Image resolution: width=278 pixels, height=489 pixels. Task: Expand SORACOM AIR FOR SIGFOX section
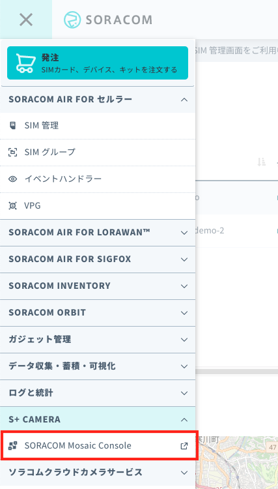pyautogui.click(x=98, y=259)
